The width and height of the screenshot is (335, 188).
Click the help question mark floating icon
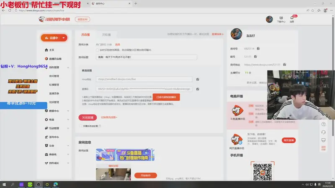click(x=323, y=124)
